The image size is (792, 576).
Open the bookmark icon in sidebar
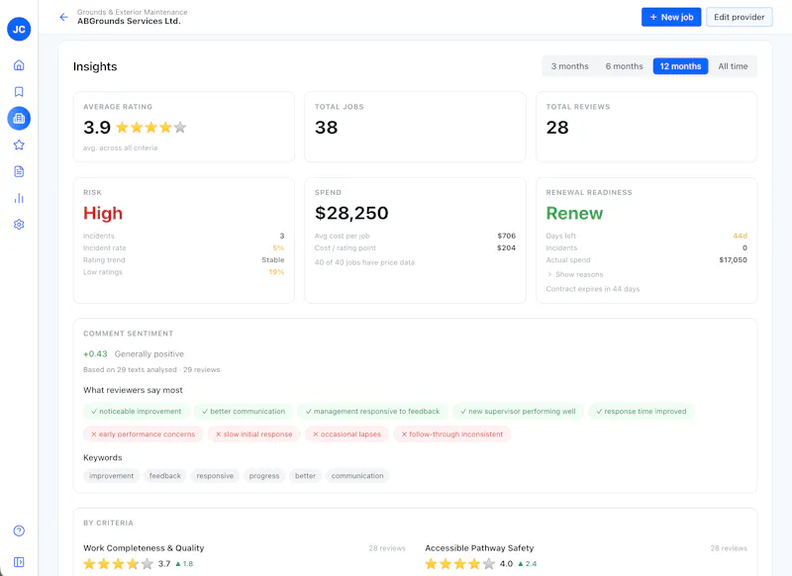tap(19, 92)
